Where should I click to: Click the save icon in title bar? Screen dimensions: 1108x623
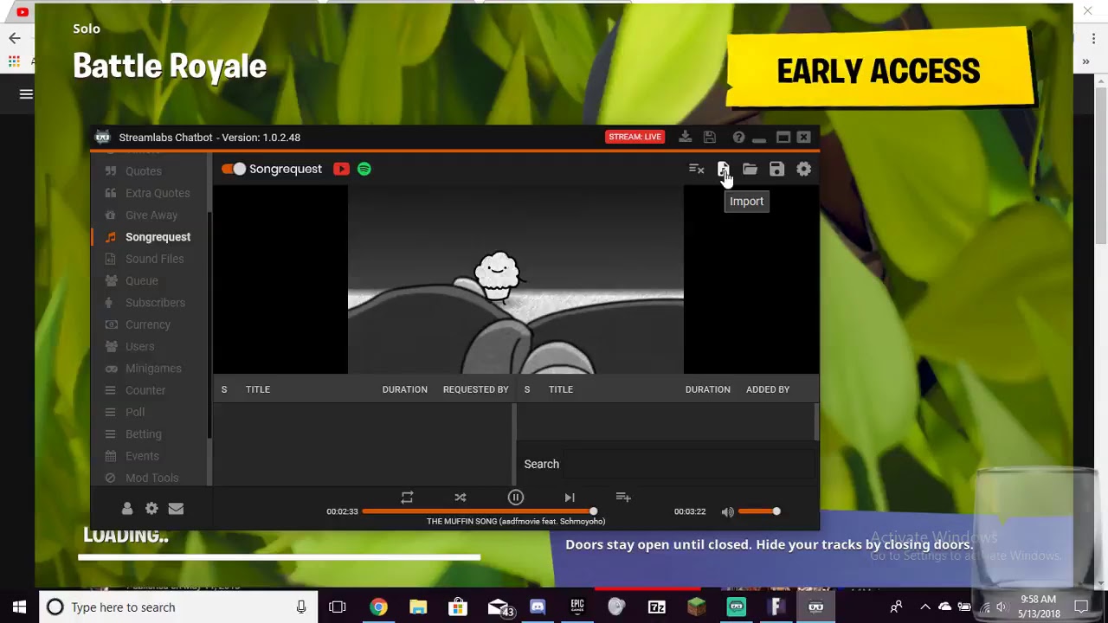click(709, 137)
